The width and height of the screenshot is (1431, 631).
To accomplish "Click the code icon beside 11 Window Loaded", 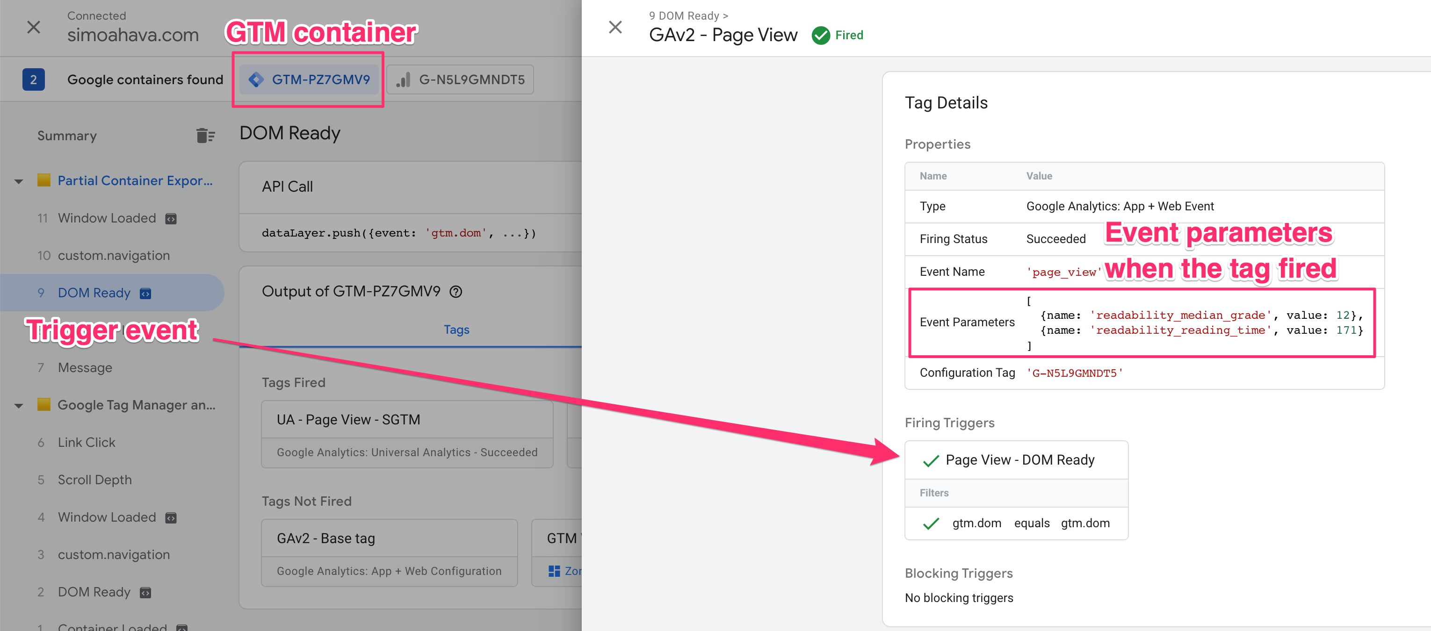I will 171,219.
